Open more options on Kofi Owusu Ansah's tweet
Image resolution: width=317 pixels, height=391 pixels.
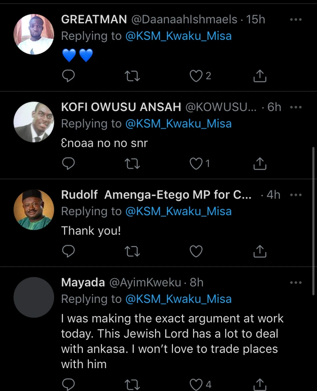(x=296, y=107)
